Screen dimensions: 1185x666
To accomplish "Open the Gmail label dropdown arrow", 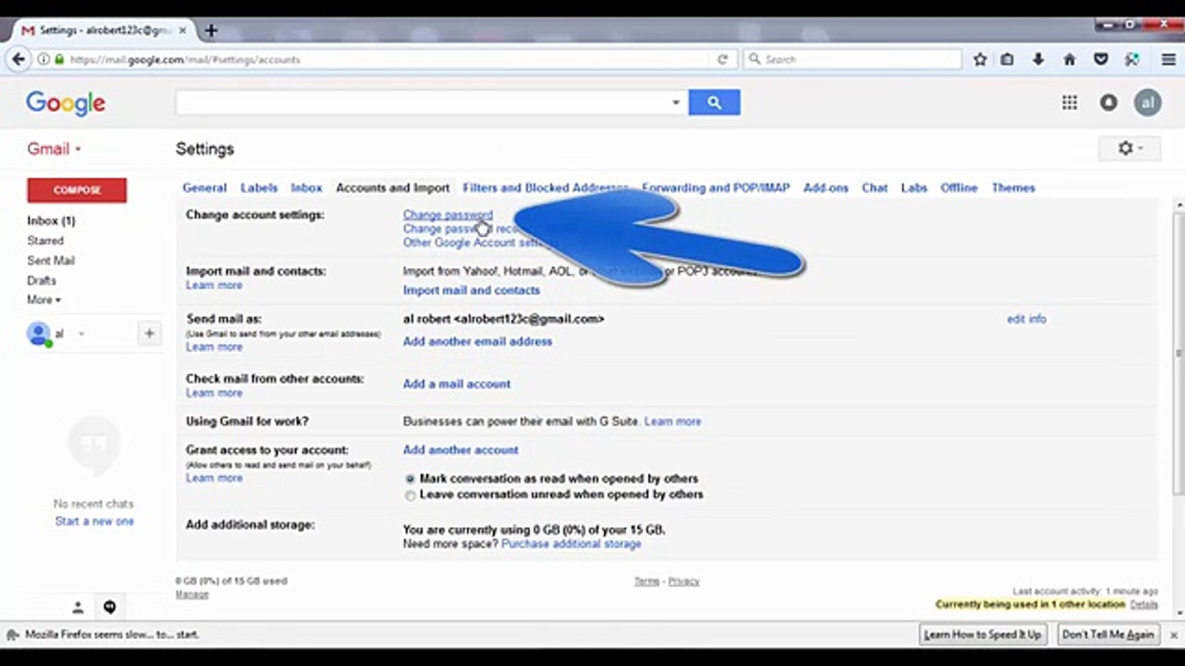I will (x=78, y=149).
